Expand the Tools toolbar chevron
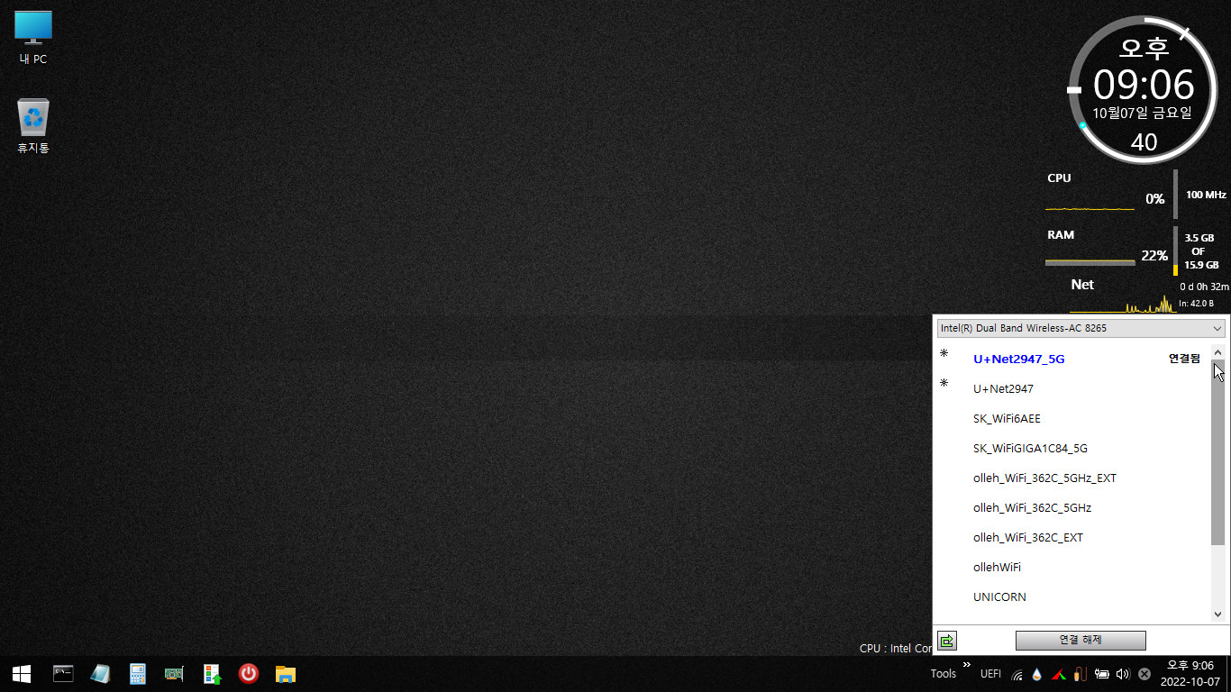Image resolution: width=1231 pixels, height=692 pixels. point(967,665)
